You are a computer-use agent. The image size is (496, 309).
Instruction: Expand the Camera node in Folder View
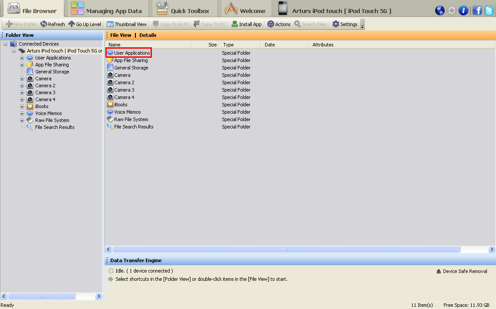(22, 79)
